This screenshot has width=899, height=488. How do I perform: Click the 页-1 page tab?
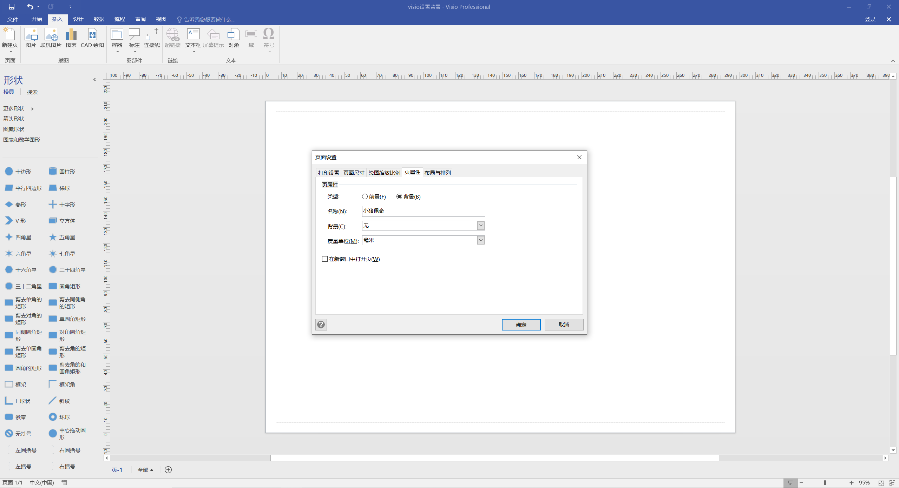pos(117,470)
